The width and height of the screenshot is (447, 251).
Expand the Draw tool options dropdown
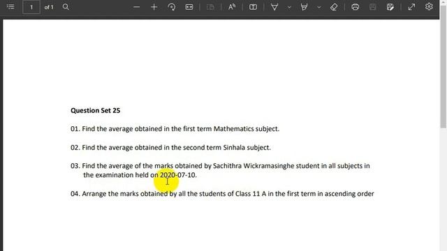tap(289, 7)
